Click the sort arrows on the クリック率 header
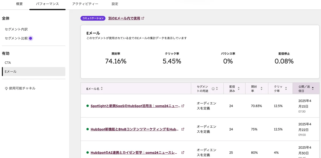Image resolution: width=321 pixels, height=158 pixels. [x=286, y=88]
